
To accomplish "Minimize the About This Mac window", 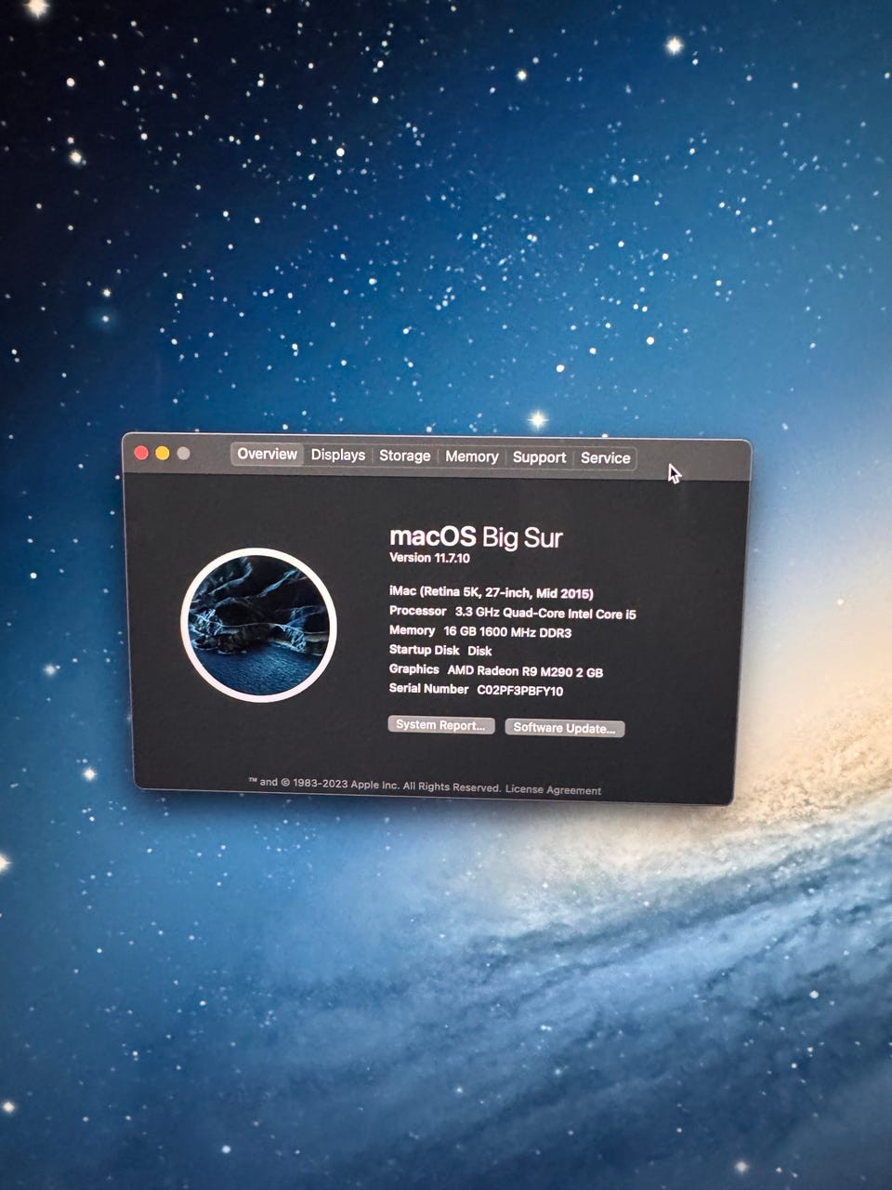I will 163,453.
